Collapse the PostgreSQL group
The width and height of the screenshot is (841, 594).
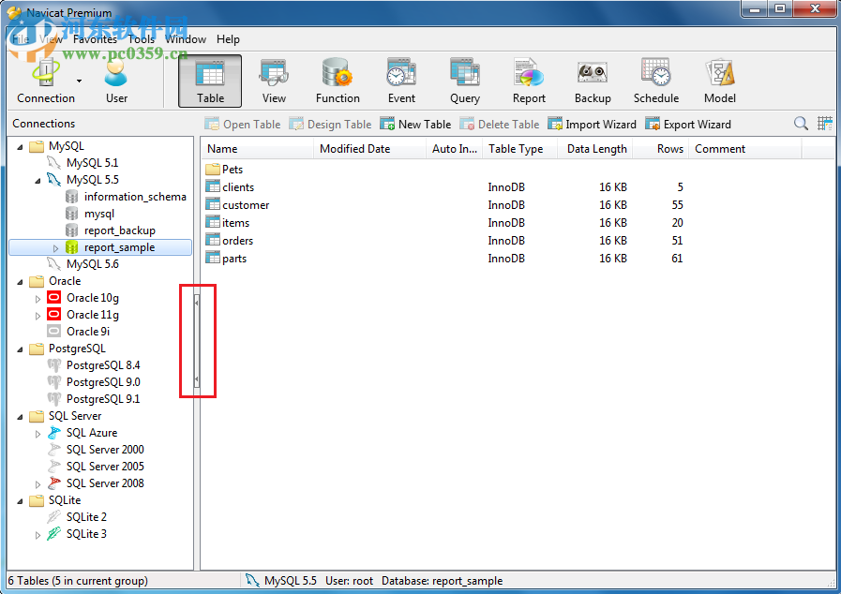coord(20,349)
